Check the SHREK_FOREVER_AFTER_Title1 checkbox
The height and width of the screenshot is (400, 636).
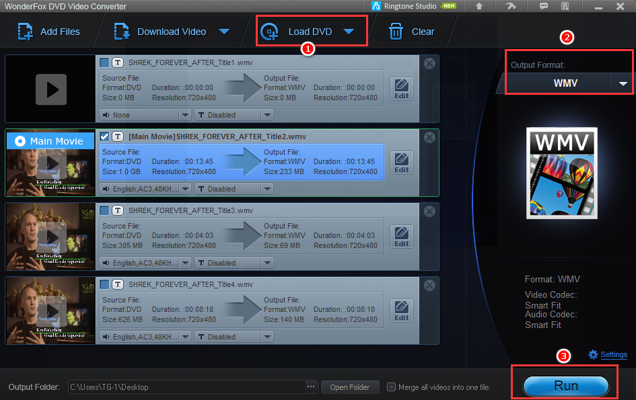click(104, 63)
